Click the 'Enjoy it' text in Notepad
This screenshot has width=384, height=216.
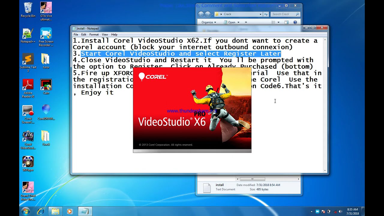(97, 93)
